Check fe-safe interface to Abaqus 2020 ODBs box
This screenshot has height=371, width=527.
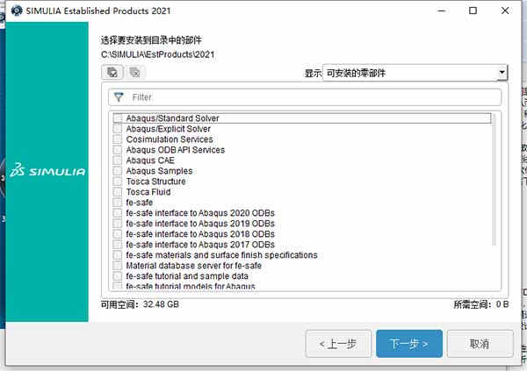tap(118, 213)
